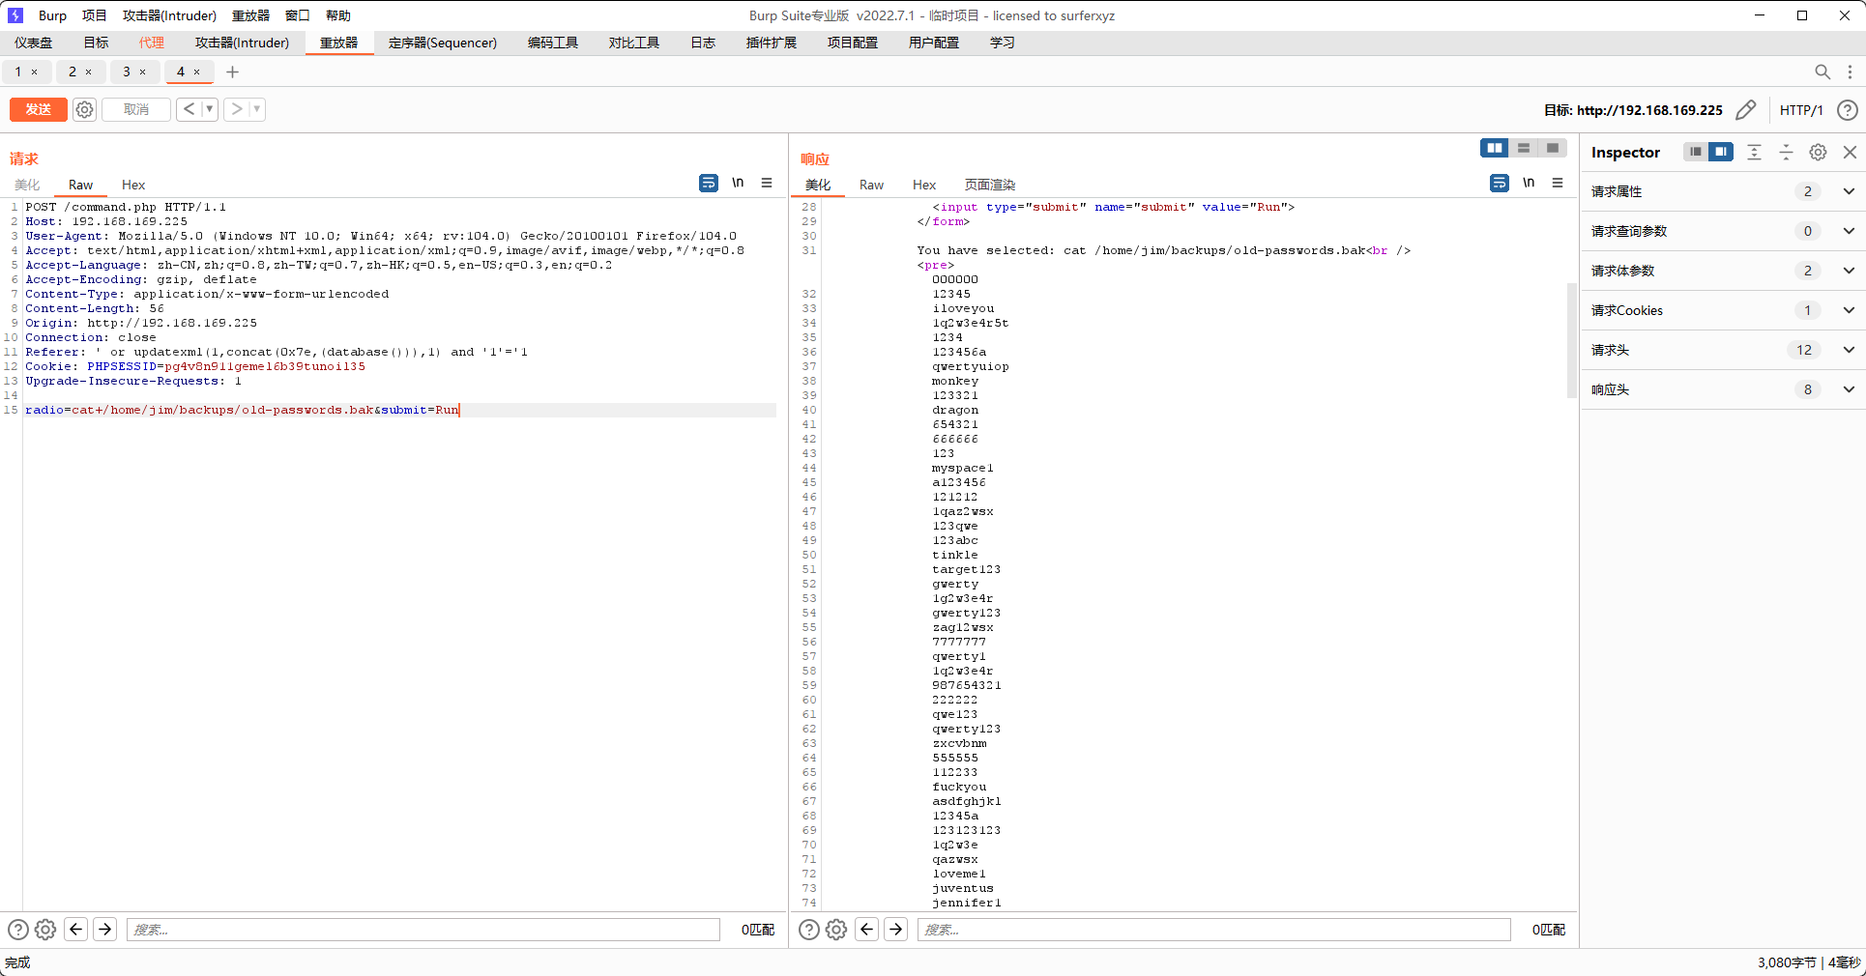Open the 项目 menu

[x=95, y=15]
